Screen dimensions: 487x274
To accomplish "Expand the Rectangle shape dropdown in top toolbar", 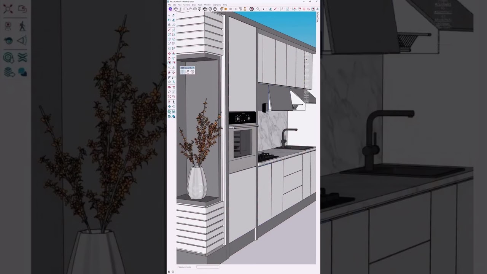I will point(291,9).
